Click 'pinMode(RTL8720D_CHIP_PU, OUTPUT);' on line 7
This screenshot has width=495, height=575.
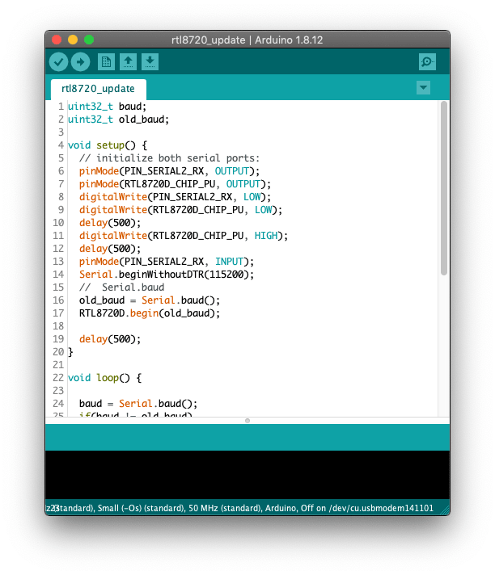click(176, 184)
